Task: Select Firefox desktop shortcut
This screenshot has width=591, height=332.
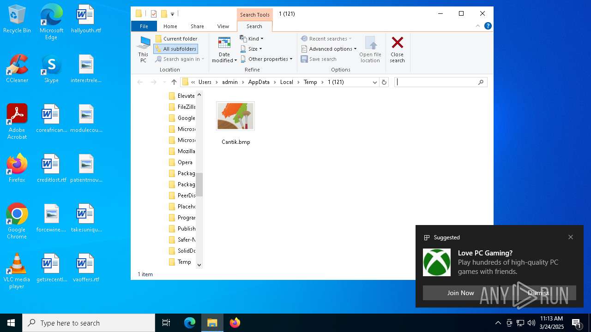Action: pyautogui.click(x=17, y=169)
